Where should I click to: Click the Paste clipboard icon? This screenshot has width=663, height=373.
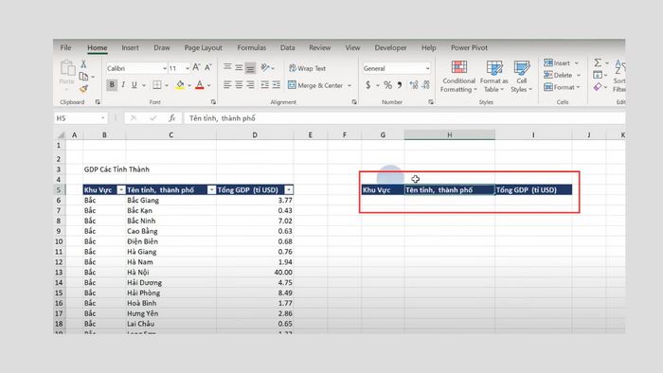tap(67, 67)
